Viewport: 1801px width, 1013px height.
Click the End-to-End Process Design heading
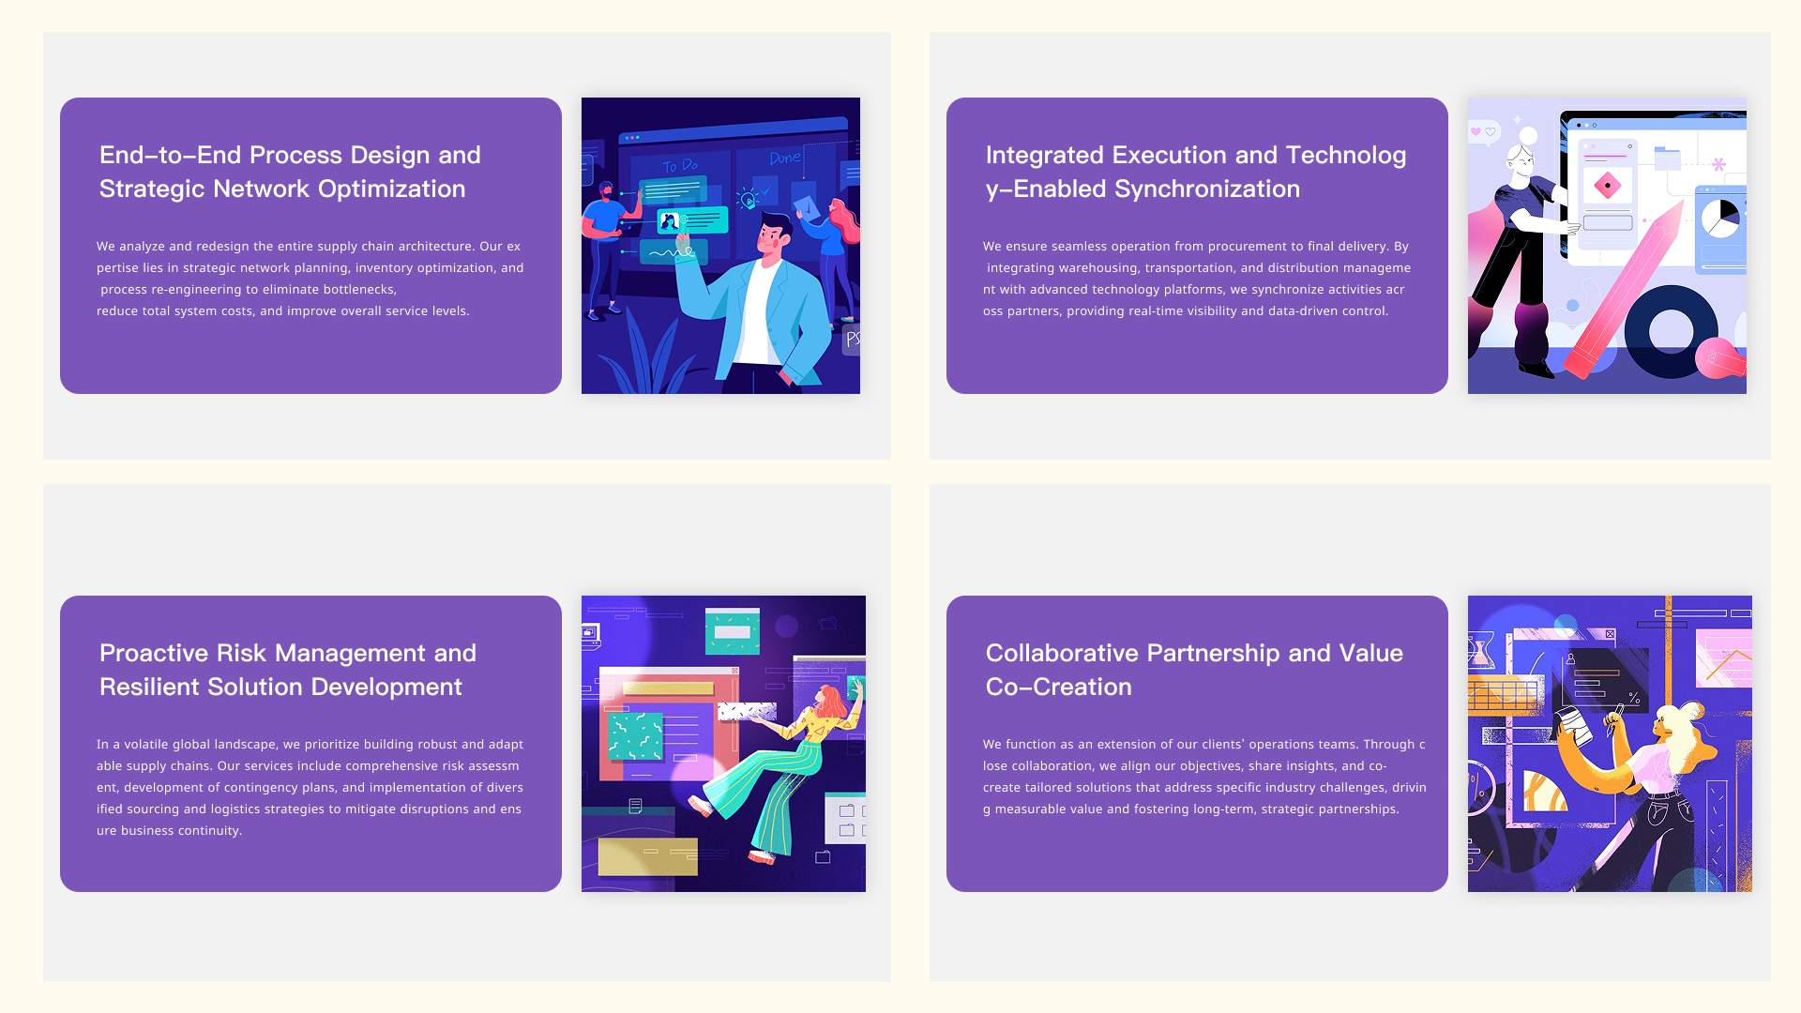[290, 172]
